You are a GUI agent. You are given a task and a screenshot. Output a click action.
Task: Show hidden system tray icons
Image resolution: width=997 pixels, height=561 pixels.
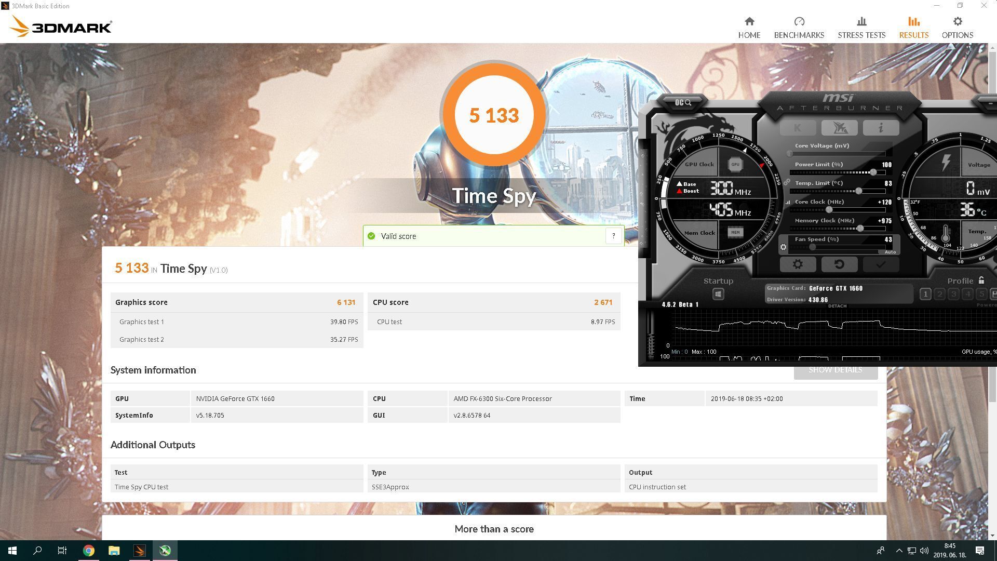(x=899, y=551)
